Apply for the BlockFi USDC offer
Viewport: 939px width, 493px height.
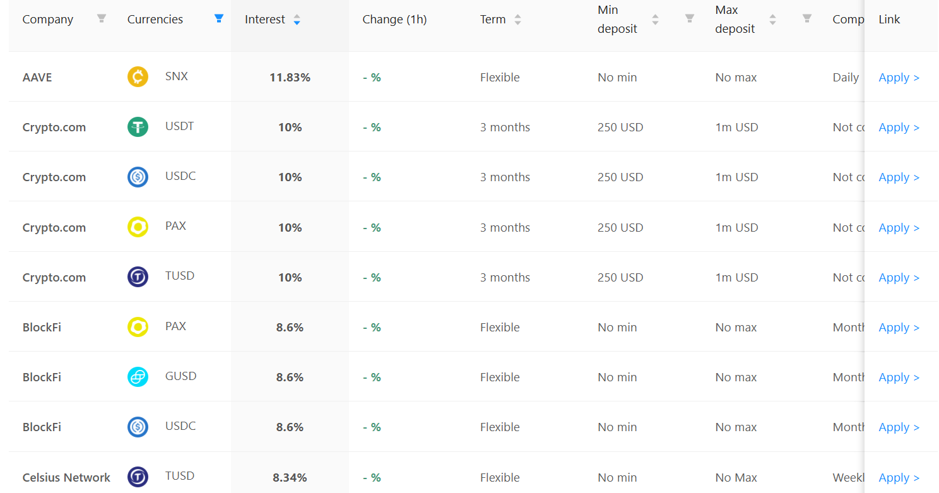click(899, 427)
